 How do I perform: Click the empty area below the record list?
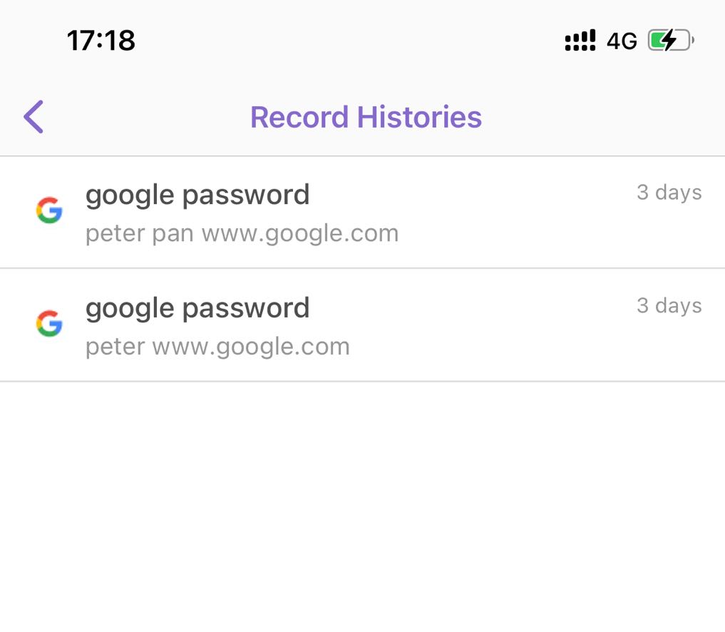(362, 506)
